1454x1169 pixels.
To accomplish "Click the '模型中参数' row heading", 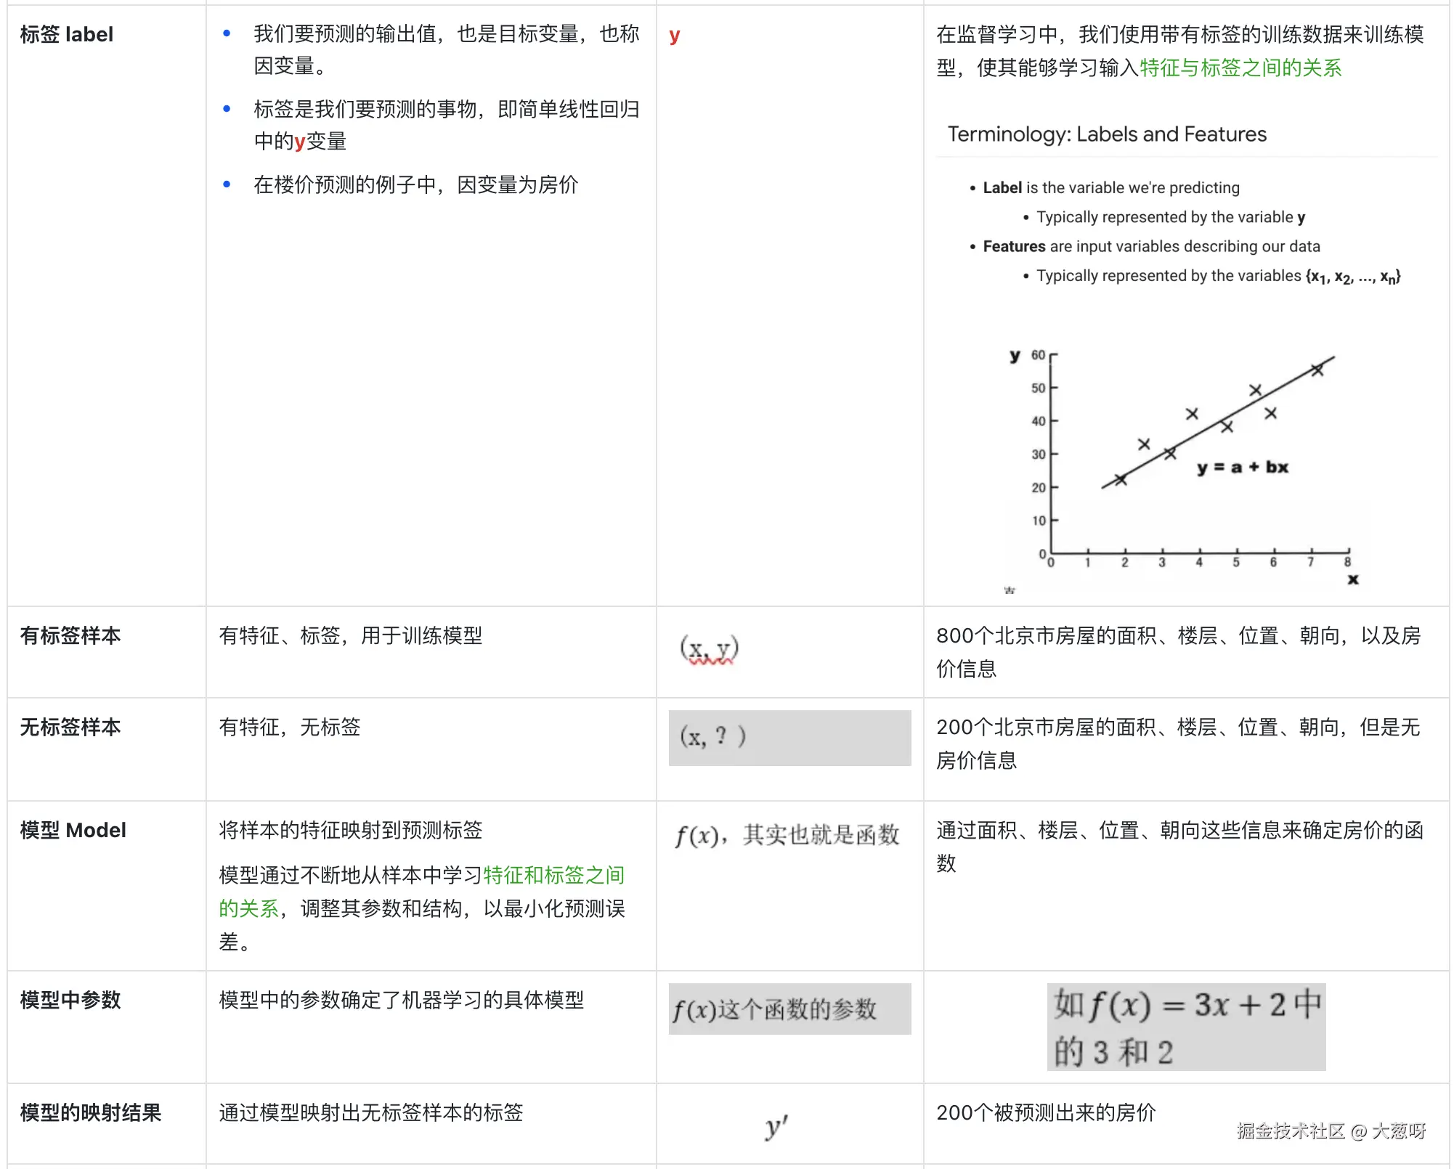I will pyautogui.click(x=70, y=1000).
